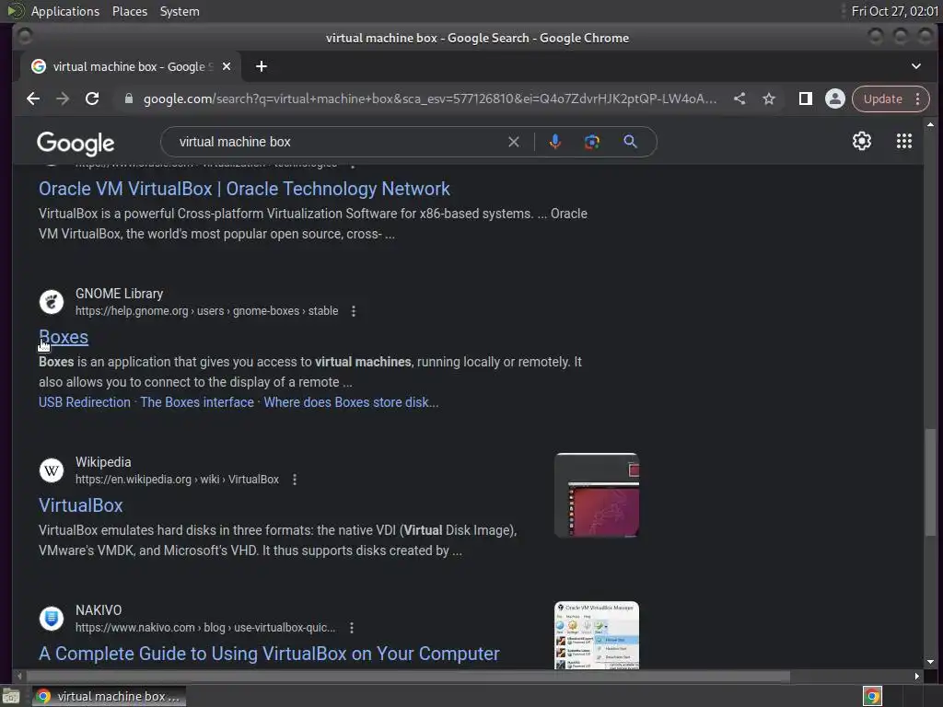Open more options for Wikipedia result
943x707 pixels.
click(295, 479)
